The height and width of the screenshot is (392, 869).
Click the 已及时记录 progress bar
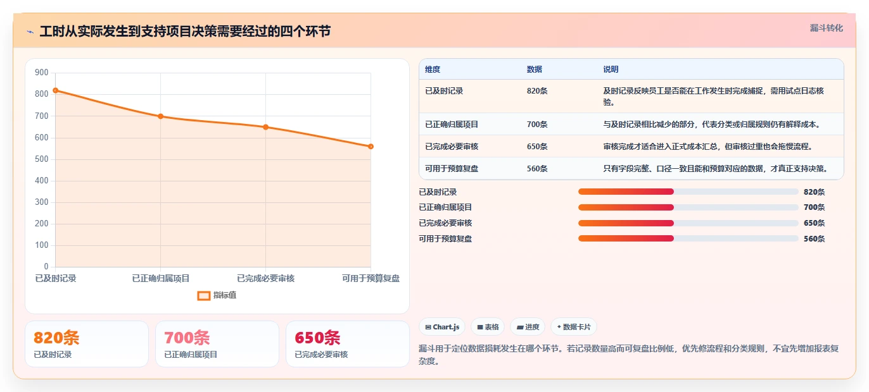tap(688, 192)
